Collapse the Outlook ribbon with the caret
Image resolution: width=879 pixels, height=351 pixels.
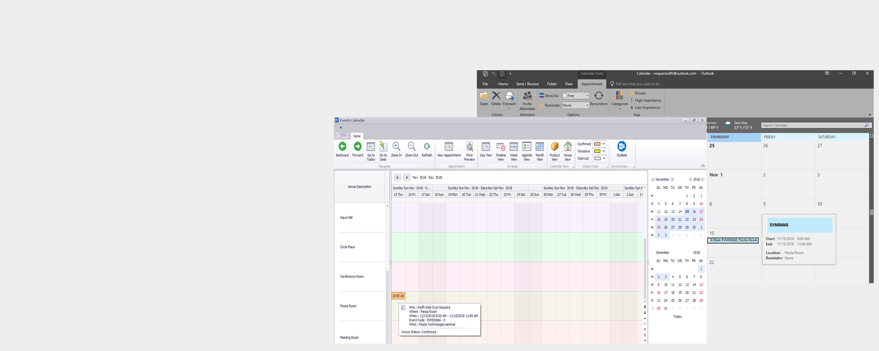pos(870,115)
